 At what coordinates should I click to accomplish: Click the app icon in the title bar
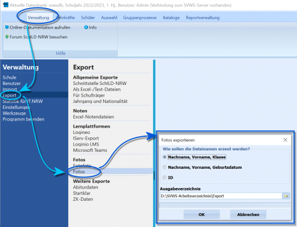[x=6, y=5]
